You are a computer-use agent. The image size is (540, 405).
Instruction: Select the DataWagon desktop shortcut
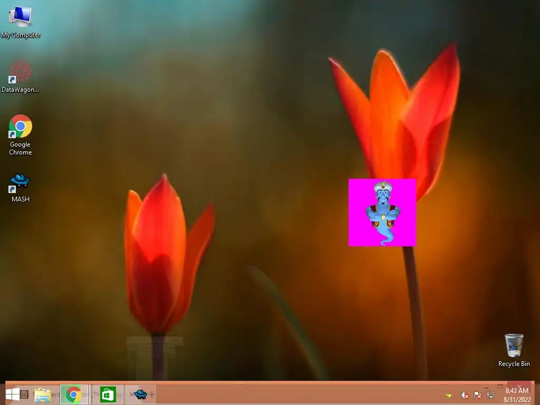pos(21,76)
